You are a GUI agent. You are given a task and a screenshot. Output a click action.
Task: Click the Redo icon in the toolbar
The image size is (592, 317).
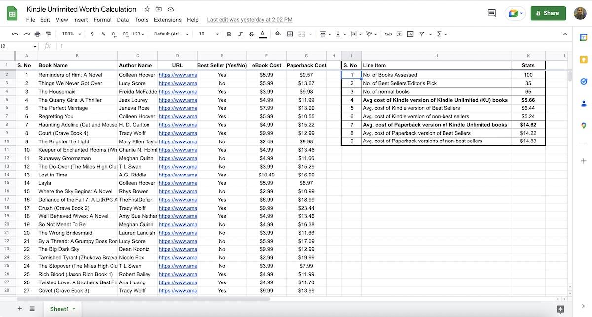(x=27, y=34)
